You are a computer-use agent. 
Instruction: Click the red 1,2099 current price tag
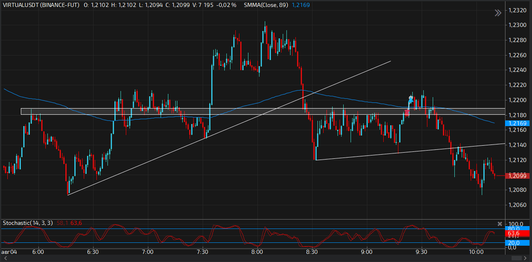pyautogui.click(x=517, y=175)
